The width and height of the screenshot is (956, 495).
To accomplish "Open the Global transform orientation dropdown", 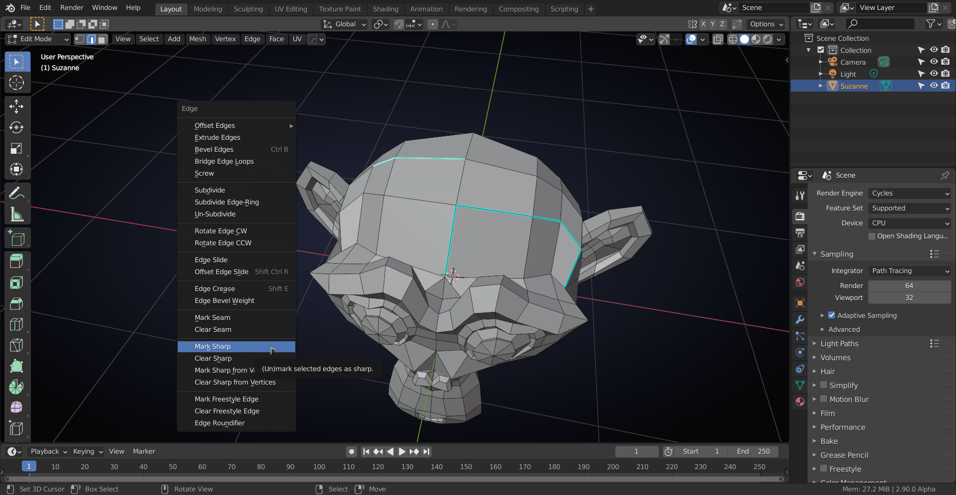I will 345,24.
